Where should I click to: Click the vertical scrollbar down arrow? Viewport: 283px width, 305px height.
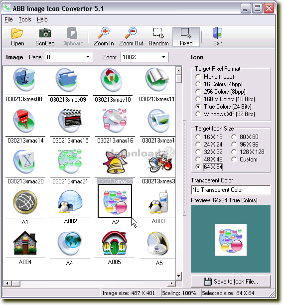click(x=179, y=276)
